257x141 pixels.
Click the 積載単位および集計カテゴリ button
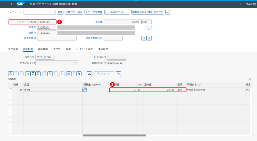148,12
